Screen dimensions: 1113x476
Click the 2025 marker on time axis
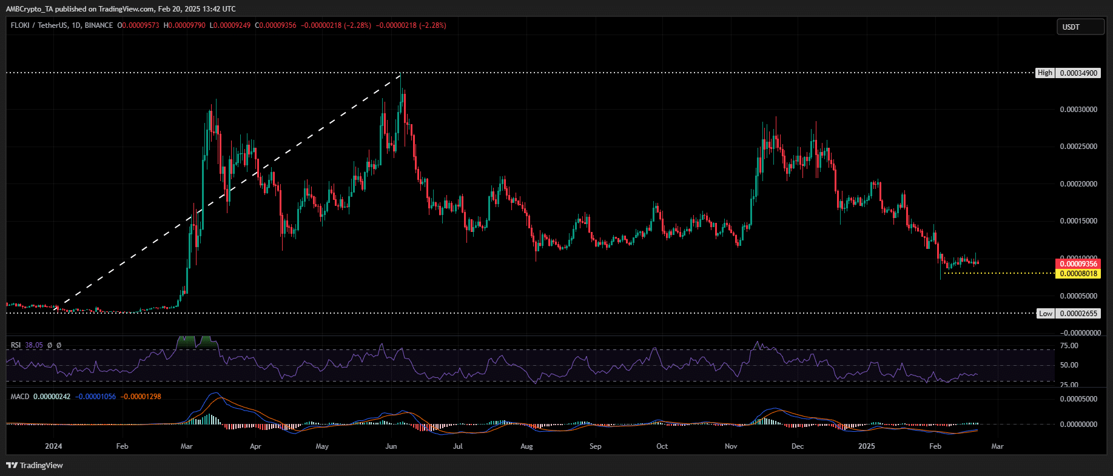point(867,446)
